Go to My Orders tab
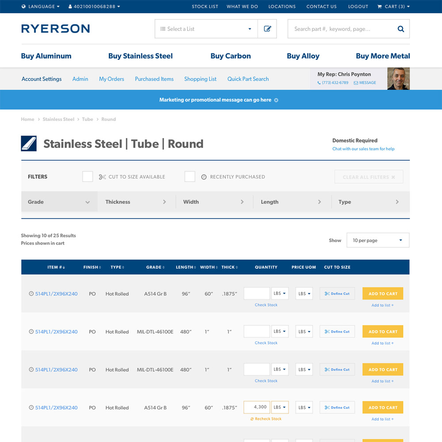The width and height of the screenshot is (442, 442). (x=111, y=79)
